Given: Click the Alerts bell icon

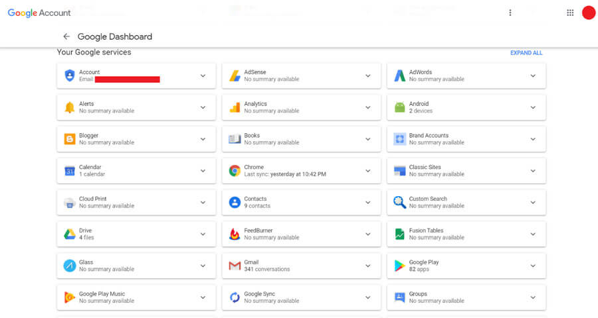Looking at the screenshot, I should pos(69,107).
